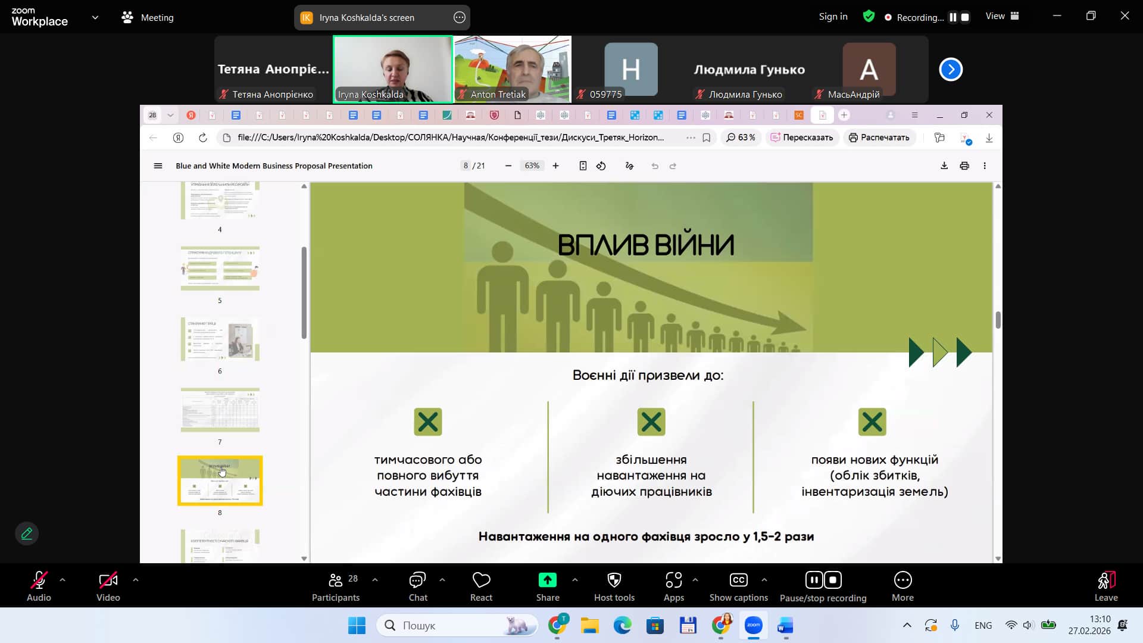The width and height of the screenshot is (1143, 643).
Task: Click the Пересказать button
Action: (802, 138)
